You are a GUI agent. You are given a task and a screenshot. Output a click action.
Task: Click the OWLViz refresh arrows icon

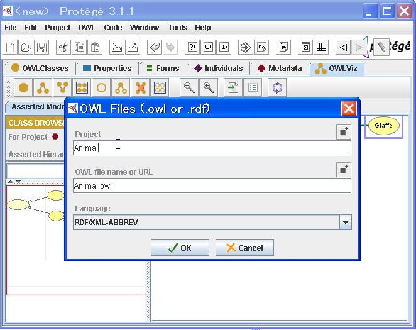click(x=277, y=87)
